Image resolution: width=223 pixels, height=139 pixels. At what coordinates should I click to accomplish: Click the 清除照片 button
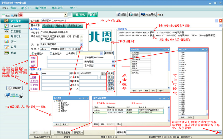click(109, 53)
